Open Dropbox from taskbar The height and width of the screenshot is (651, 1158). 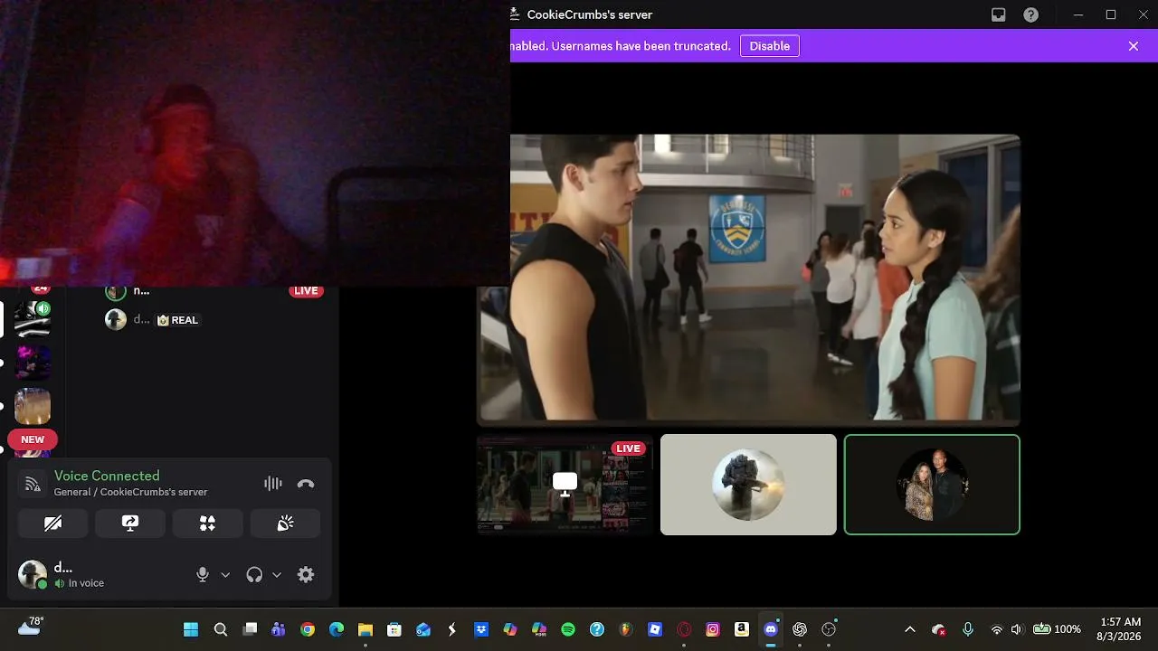481,629
